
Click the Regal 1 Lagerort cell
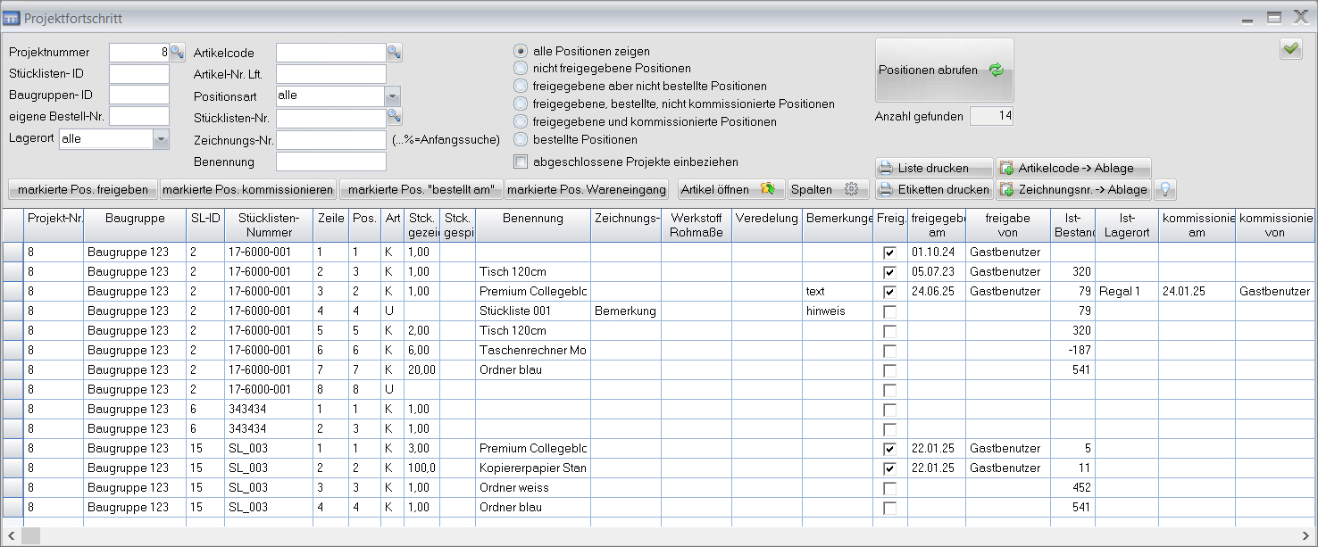pyautogui.click(x=1127, y=292)
